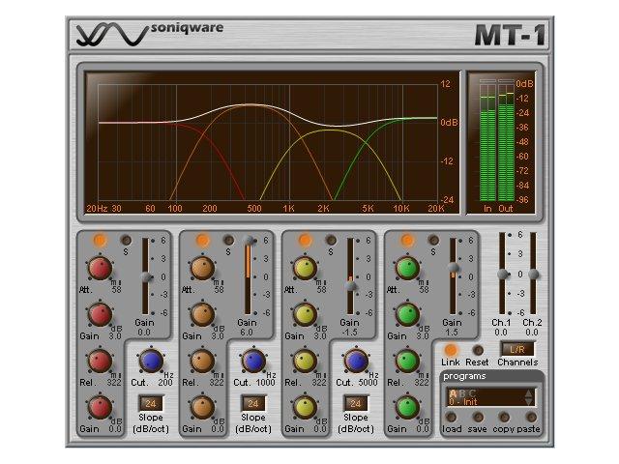Open the yellow band Slope value selector
The image size is (619, 464).
[x=356, y=403]
